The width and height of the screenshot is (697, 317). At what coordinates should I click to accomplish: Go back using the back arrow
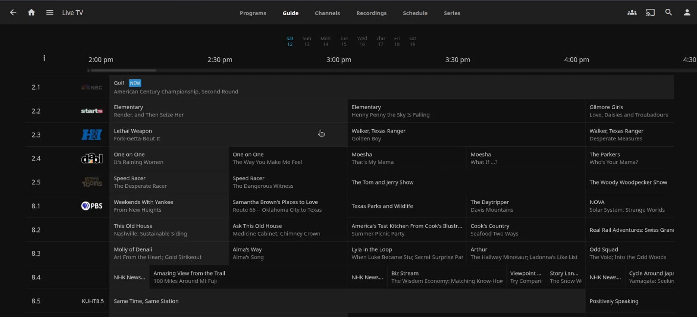click(13, 13)
